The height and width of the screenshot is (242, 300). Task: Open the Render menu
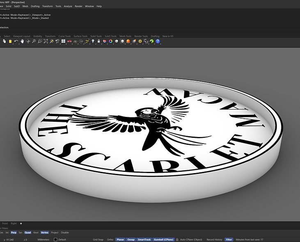click(x=78, y=6)
